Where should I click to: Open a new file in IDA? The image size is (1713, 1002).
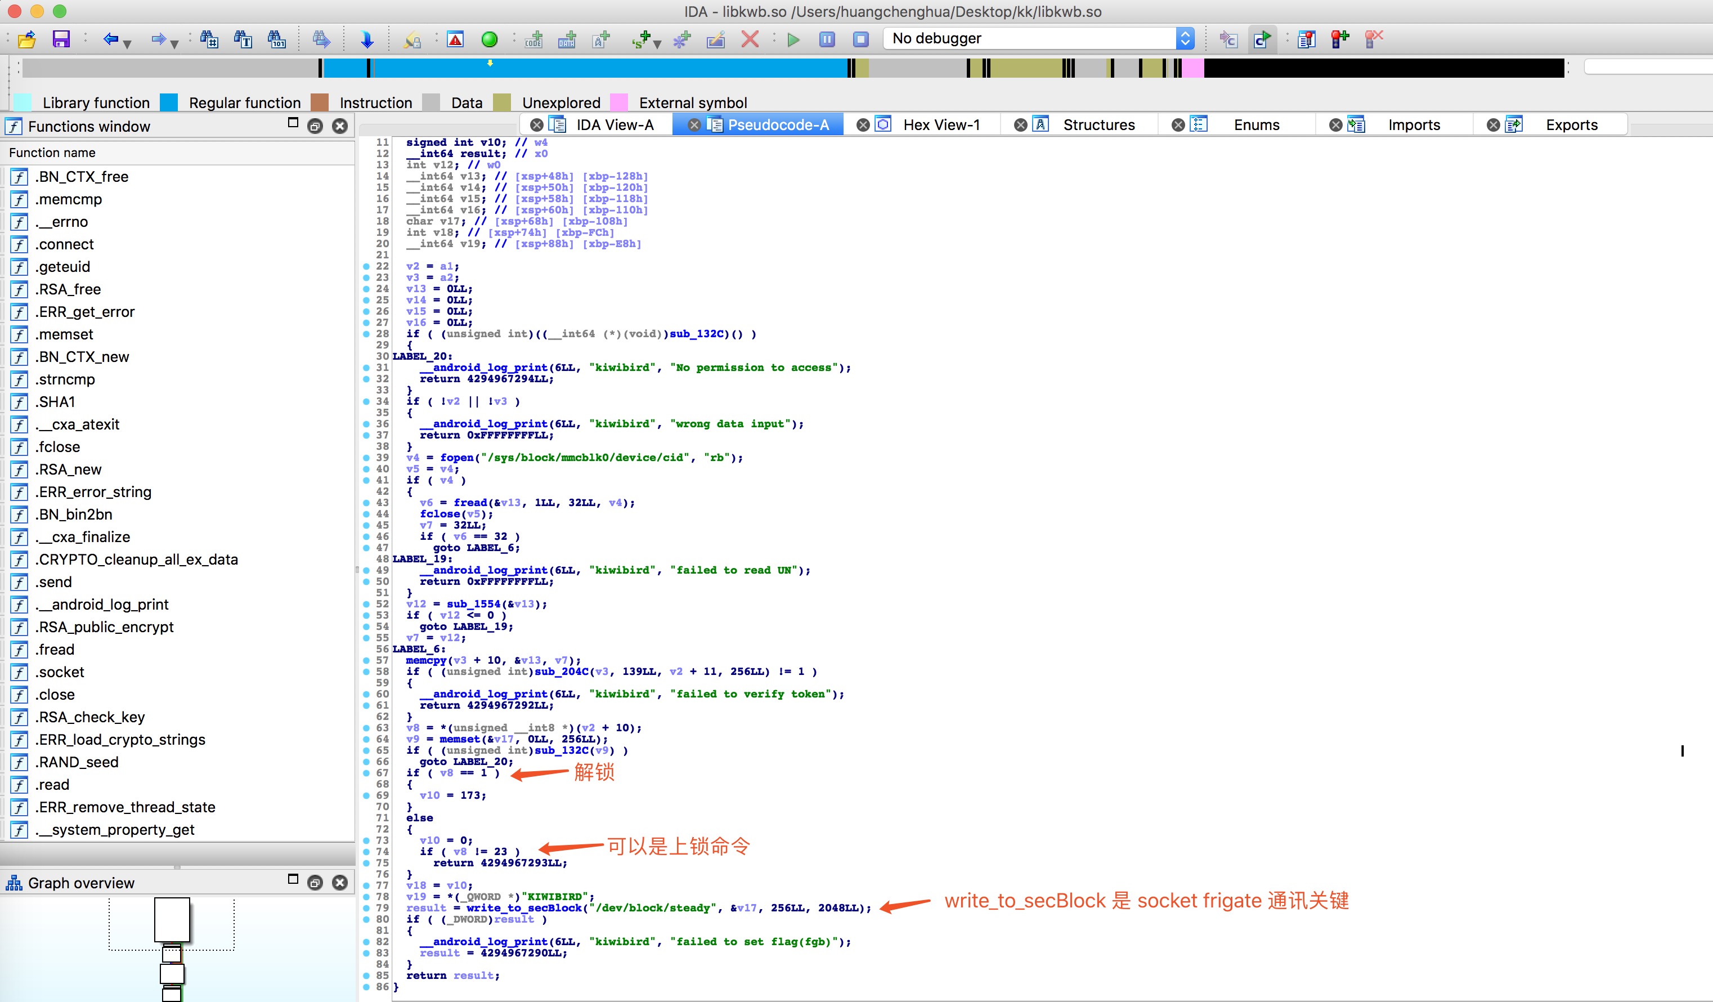(x=26, y=39)
